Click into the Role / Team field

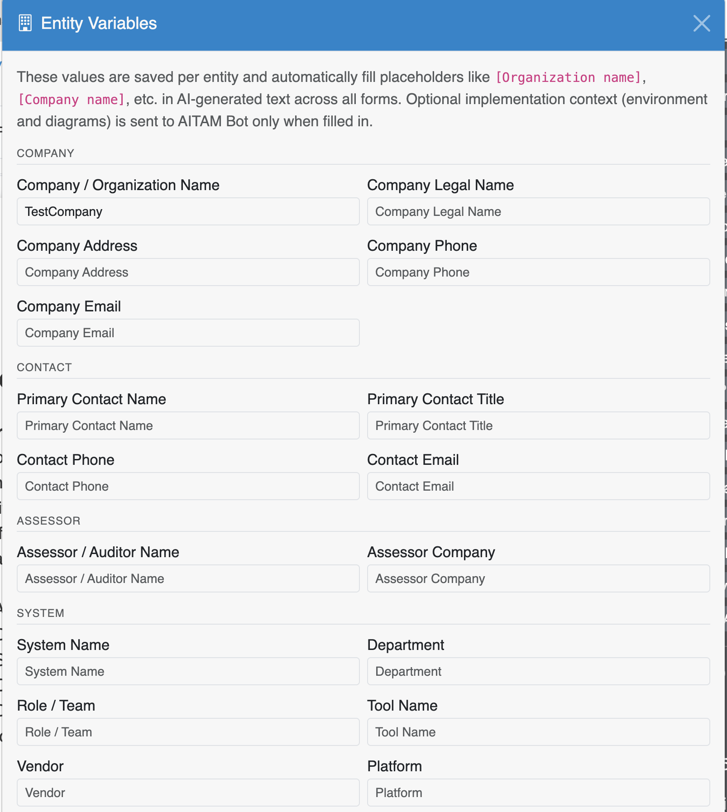coord(188,732)
